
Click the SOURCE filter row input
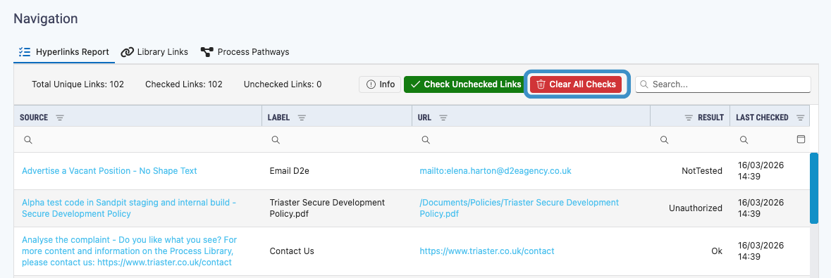click(137, 140)
